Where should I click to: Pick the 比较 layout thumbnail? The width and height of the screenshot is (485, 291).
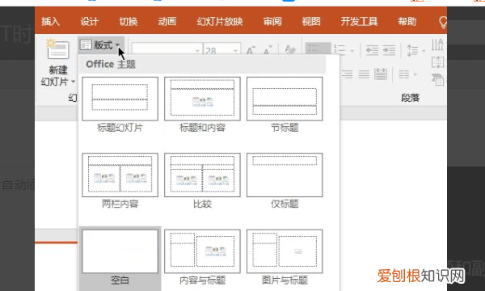tap(202, 175)
